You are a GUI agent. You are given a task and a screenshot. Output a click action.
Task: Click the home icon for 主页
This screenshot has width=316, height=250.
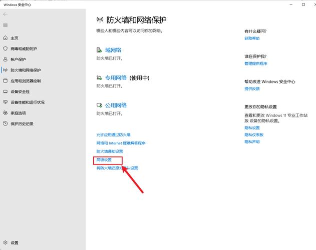[x=6, y=37]
